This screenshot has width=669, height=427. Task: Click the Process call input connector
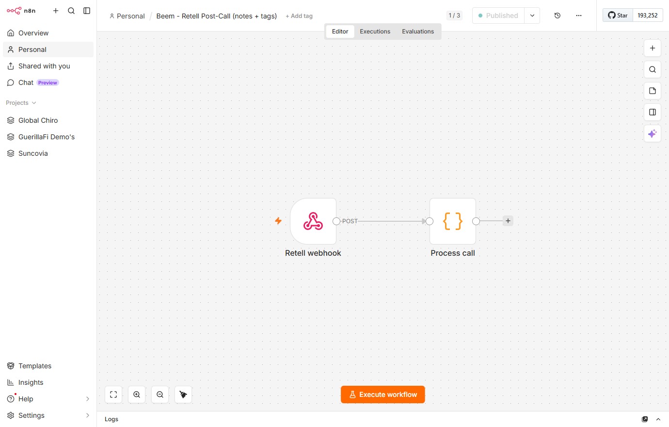pyautogui.click(x=430, y=221)
